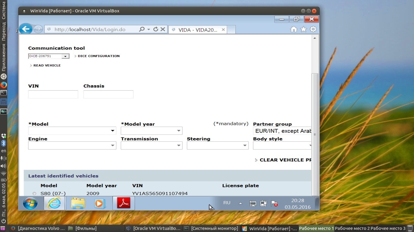The image size is (414, 232).
Task: Go back using the browser Back arrow
Action: (26, 29)
